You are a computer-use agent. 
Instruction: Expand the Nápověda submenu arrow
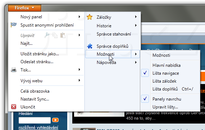(136, 62)
